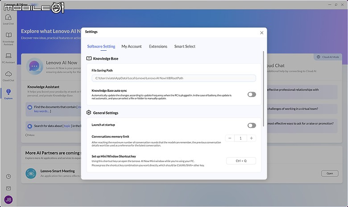Image resolution: width=348 pixels, height=207 pixels.
Task: Select 'ask for a raise or promotion' card
Action: [x=302, y=126]
